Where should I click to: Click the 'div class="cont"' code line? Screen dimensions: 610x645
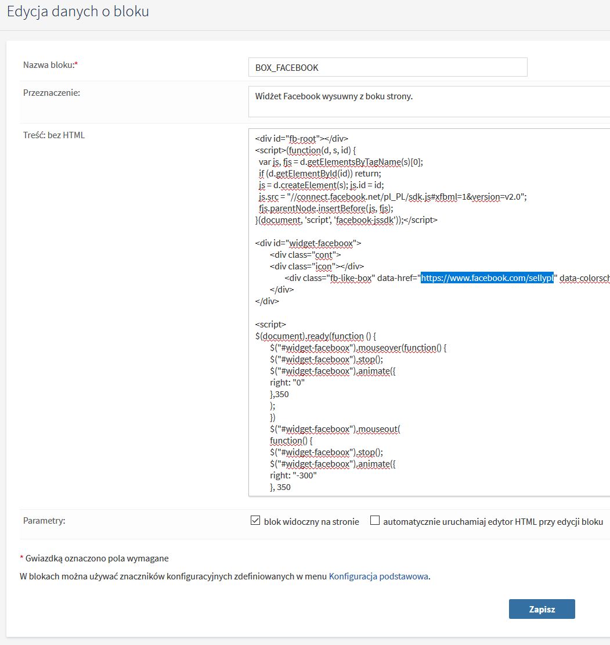pyautogui.click(x=305, y=255)
